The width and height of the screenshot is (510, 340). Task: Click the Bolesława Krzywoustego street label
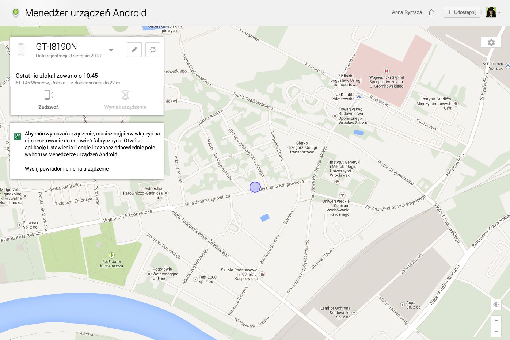491,231
